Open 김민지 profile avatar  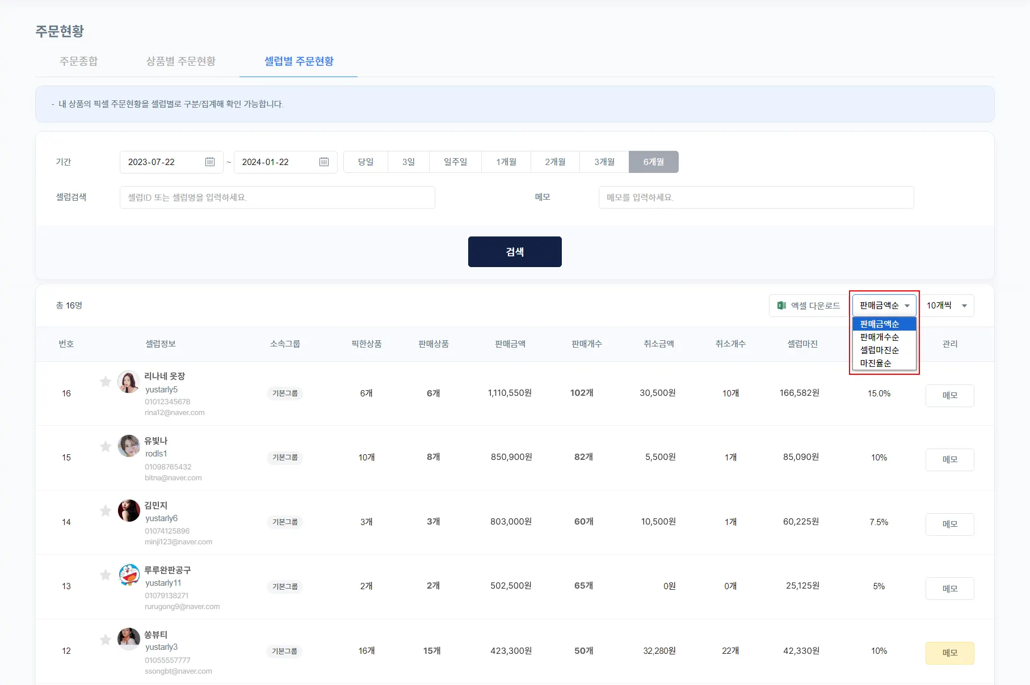pyautogui.click(x=129, y=511)
